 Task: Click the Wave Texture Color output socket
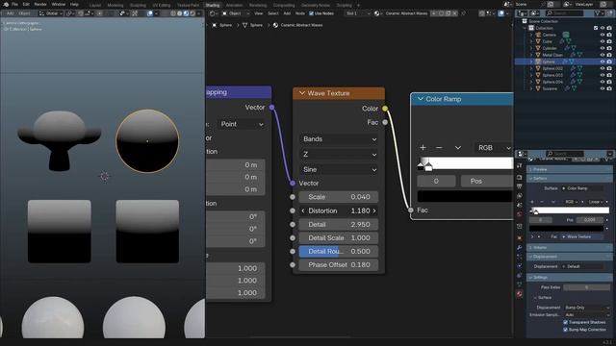(x=385, y=109)
